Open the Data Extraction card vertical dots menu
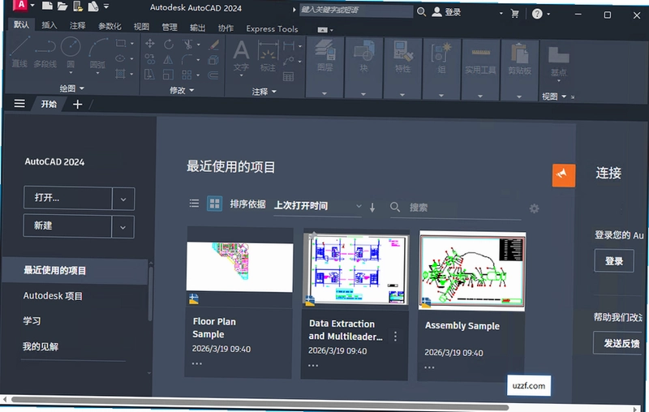 click(395, 337)
